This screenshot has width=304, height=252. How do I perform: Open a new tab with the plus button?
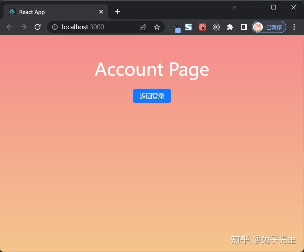[117, 12]
